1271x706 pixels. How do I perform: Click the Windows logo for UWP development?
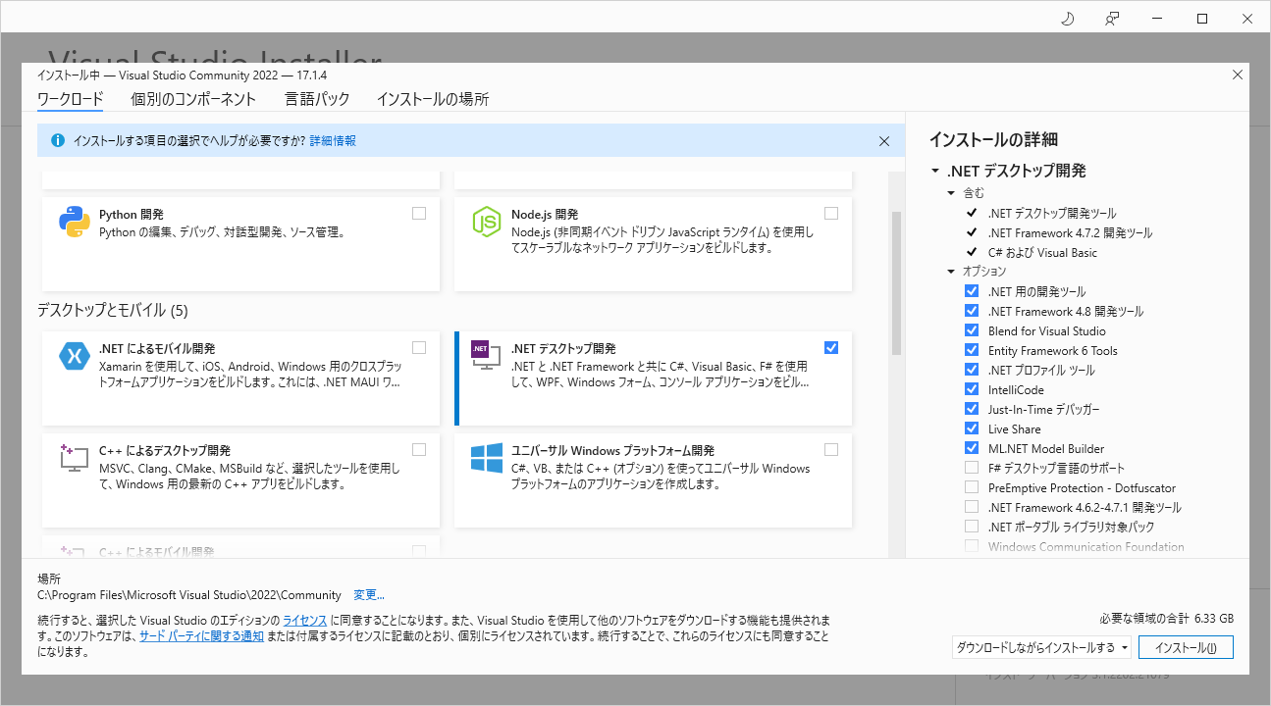[485, 458]
